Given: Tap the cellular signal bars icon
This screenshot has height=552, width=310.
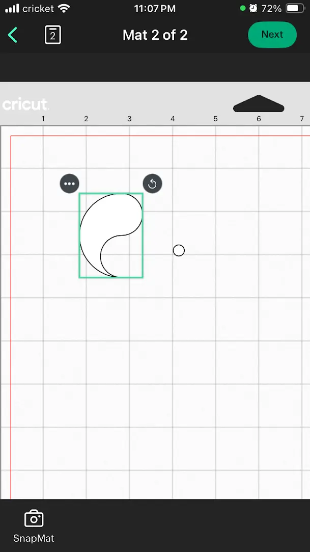Looking at the screenshot, I should (12, 9).
